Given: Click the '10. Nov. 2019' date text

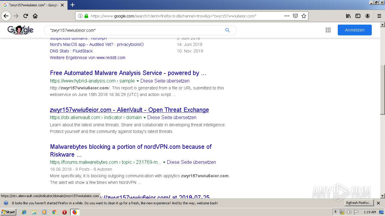Looking at the screenshot, I should 190,51.
